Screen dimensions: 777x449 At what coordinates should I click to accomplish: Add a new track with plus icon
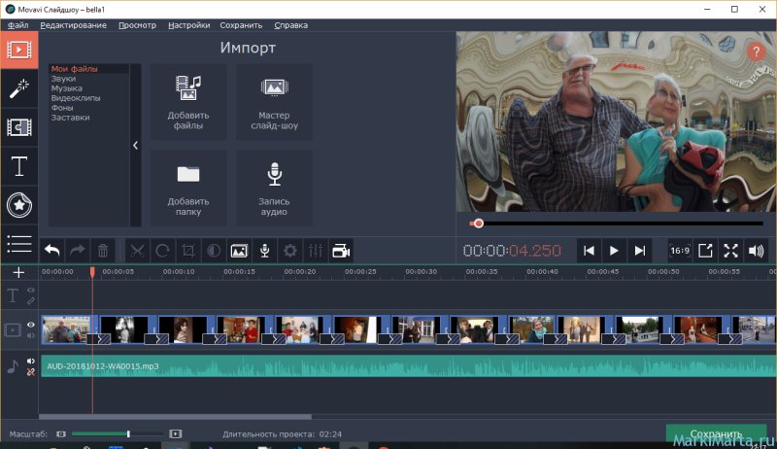(18, 272)
